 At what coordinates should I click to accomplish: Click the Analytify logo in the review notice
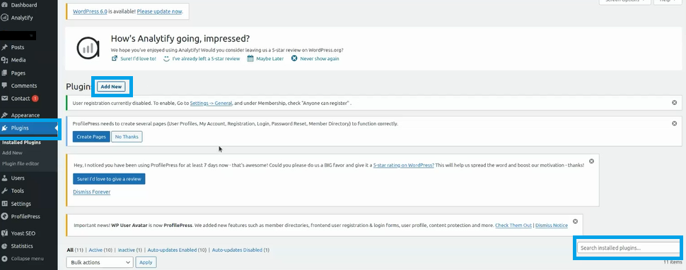88,47
